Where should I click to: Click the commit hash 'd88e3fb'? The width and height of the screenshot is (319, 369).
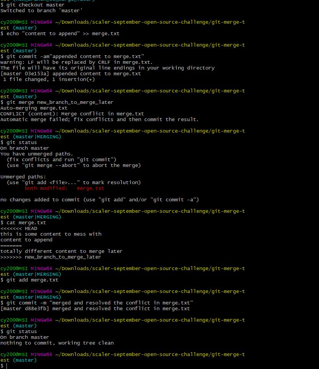click(x=36, y=309)
